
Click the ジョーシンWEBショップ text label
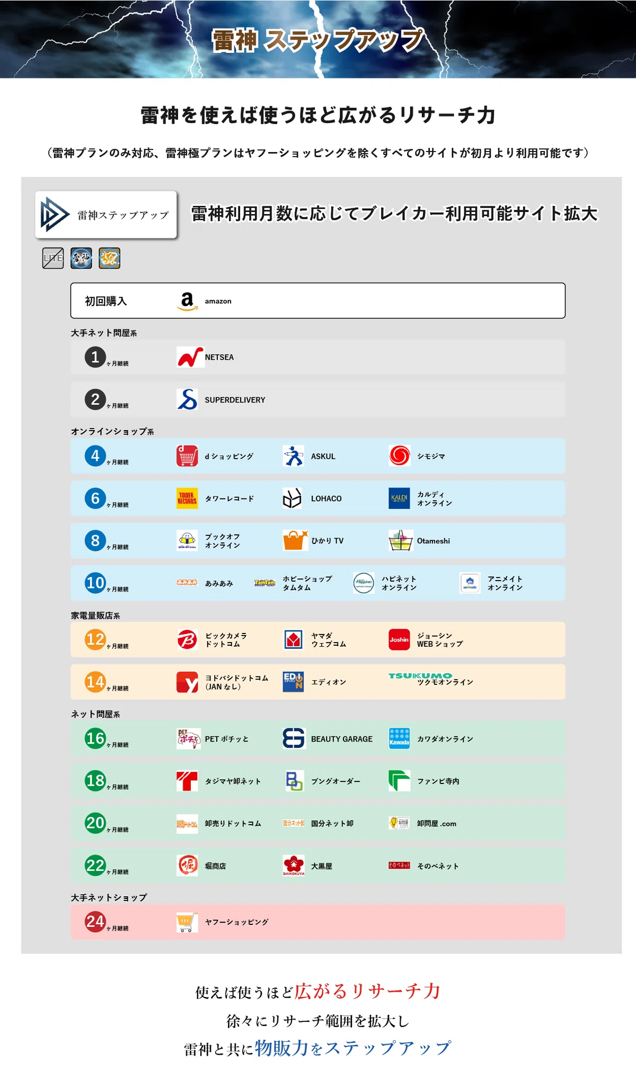(x=440, y=640)
